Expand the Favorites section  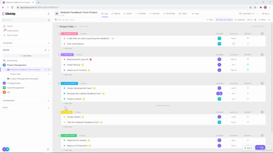tap(49, 43)
